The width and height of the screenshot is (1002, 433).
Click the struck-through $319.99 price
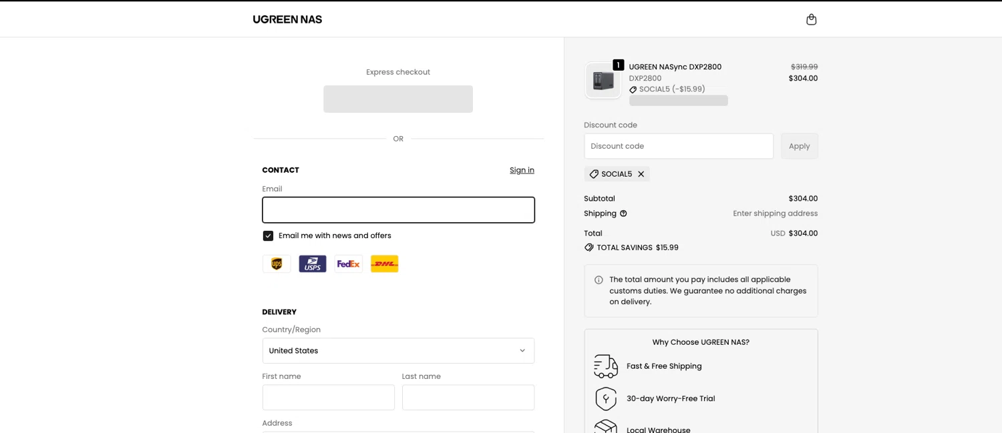[804, 67]
